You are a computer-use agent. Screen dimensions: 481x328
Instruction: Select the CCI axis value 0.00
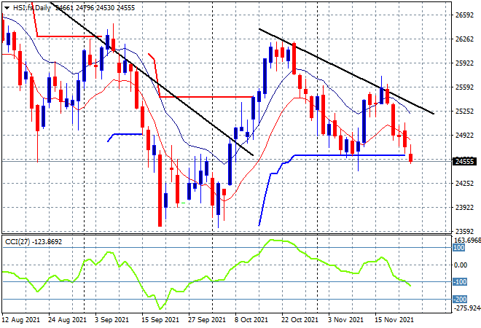[461, 265]
